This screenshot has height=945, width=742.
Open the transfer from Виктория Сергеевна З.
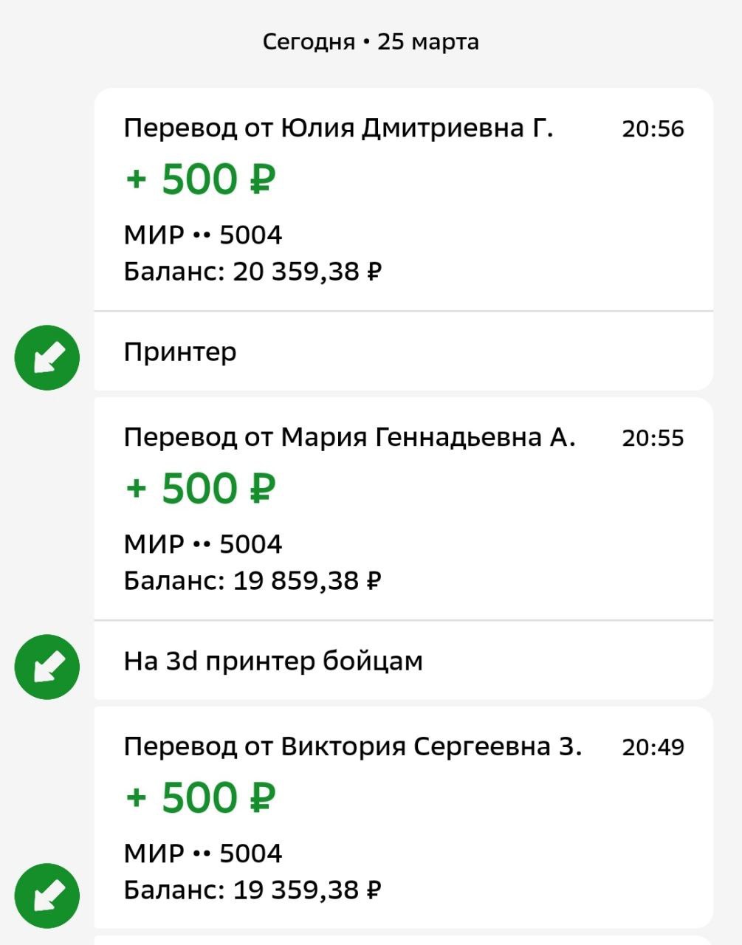tap(352, 747)
